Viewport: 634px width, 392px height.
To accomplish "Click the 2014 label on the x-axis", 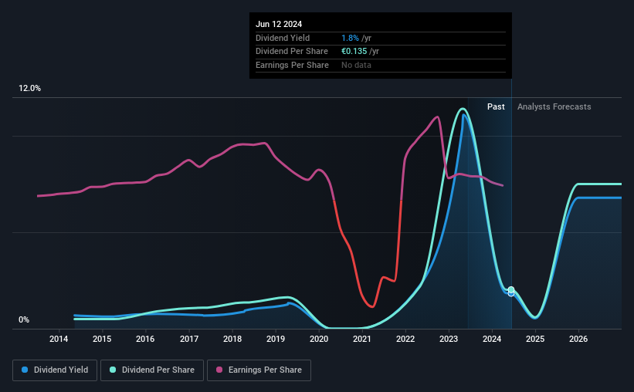I will click(x=59, y=339).
